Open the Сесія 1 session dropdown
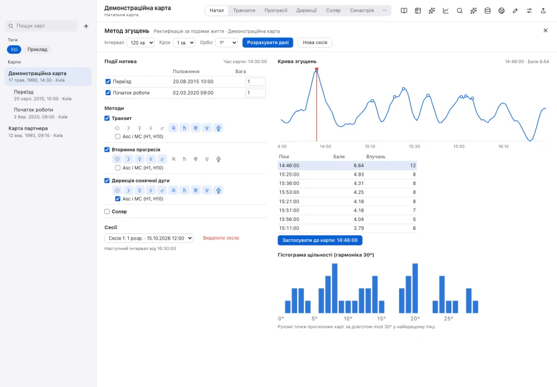557x387 pixels. point(149,238)
